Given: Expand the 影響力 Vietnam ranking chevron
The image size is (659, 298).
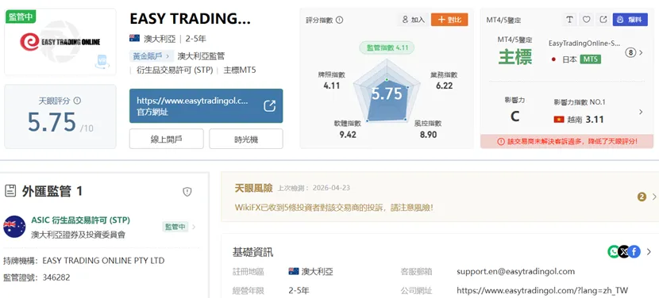Looking at the screenshot, I should pos(641,112).
